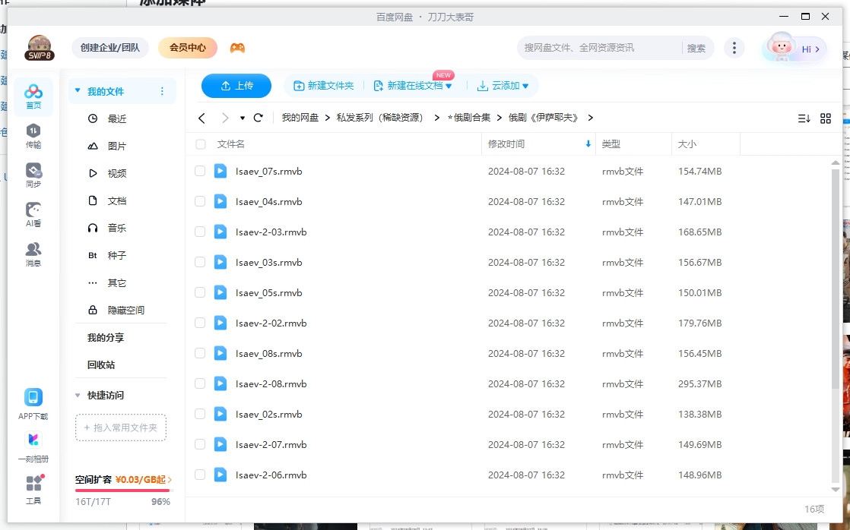Open 一刻相册 photo album icon

33,439
